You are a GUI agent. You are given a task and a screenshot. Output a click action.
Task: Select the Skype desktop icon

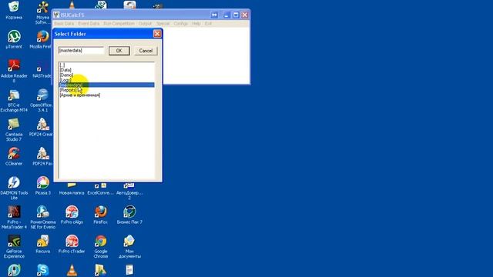(x=43, y=270)
